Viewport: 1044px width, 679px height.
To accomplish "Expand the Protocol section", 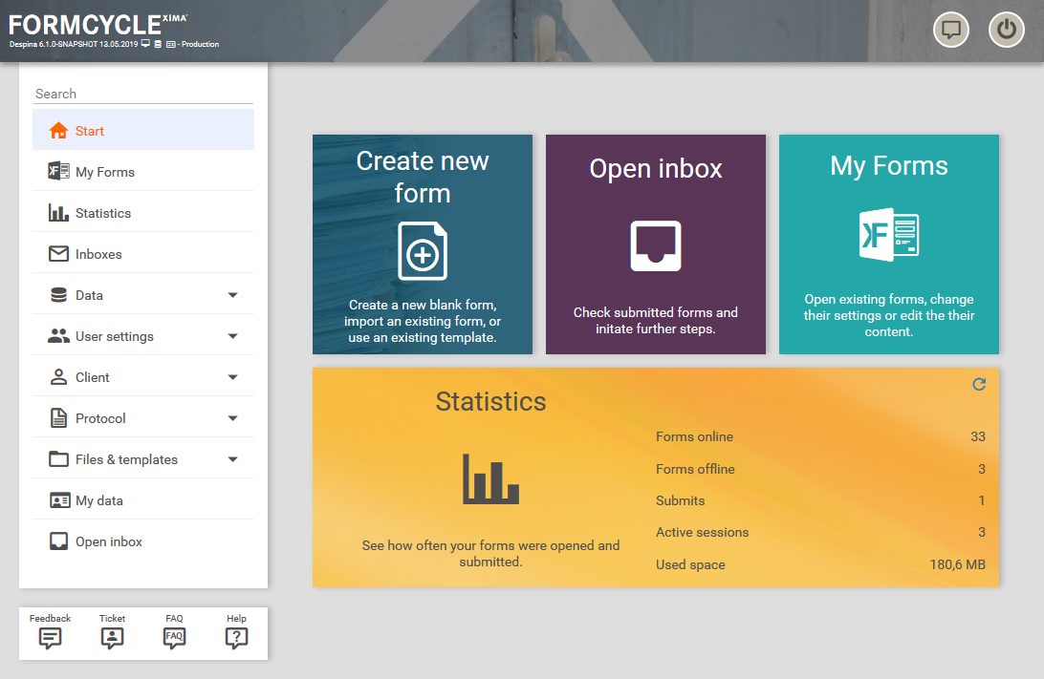I will pyautogui.click(x=232, y=418).
